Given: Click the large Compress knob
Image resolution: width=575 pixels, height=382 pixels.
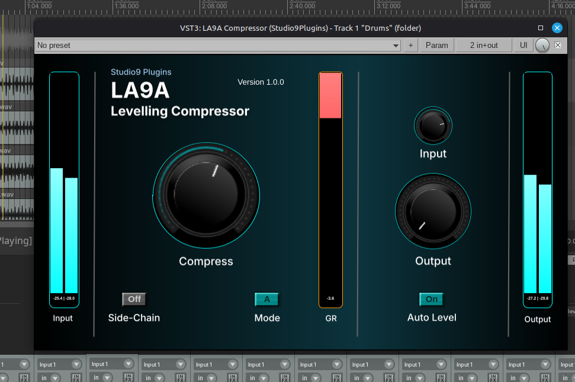Looking at the screenshot, I should pos(206,195).
